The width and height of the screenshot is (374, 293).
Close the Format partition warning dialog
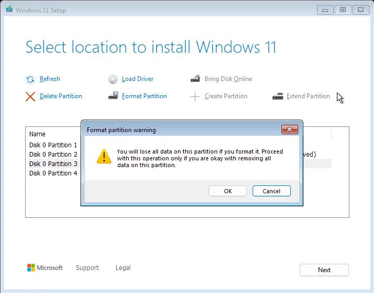click(289, 130)
